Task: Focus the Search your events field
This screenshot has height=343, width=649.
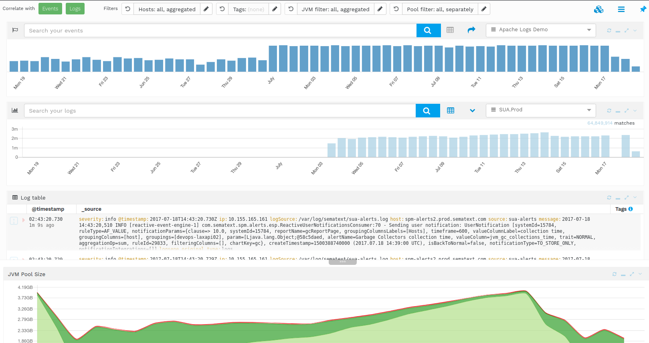Action: (x=220, y=30)
